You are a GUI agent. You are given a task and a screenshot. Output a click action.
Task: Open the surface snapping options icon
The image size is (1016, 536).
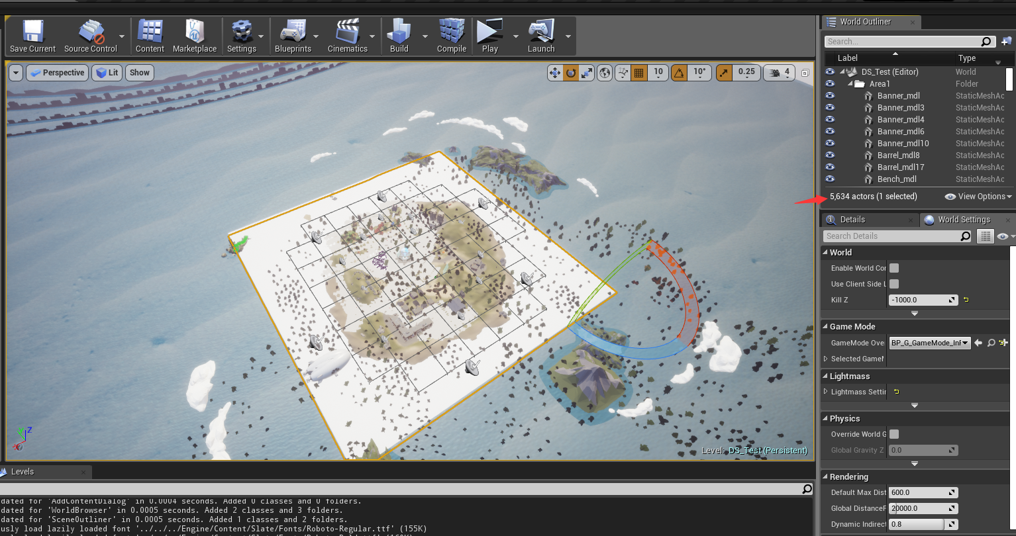click(x=623, y=73)
